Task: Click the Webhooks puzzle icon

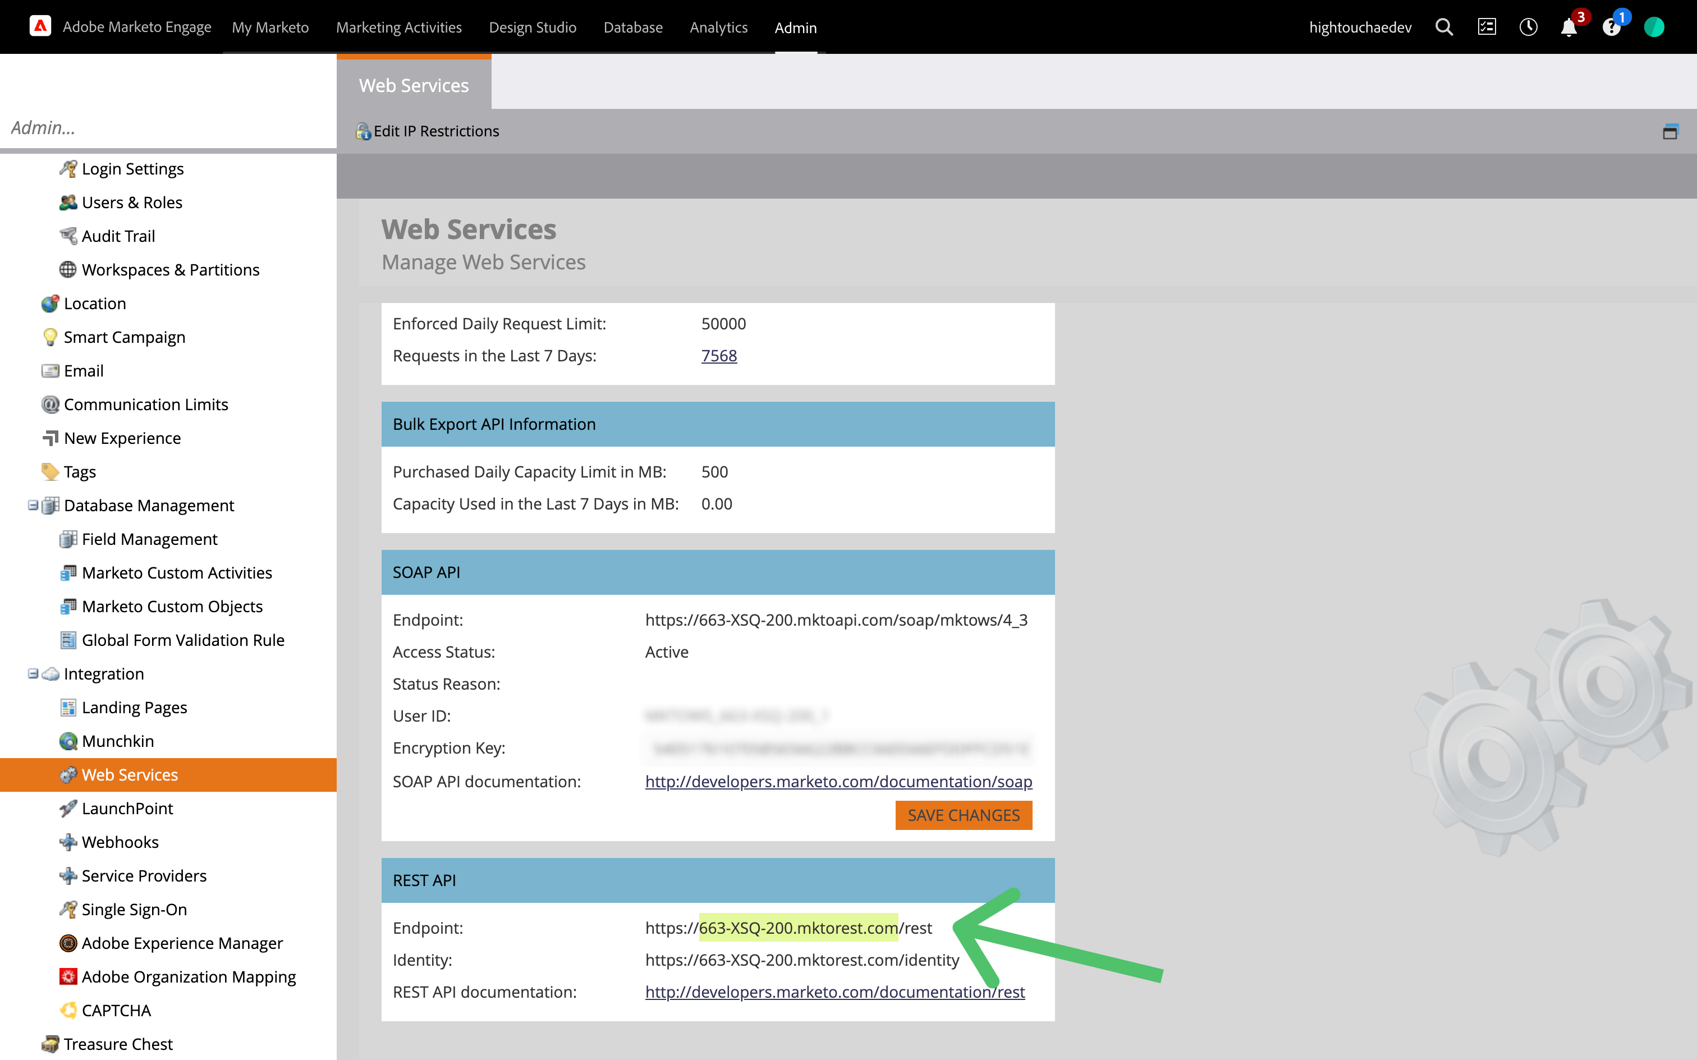Action: [68, 842]
